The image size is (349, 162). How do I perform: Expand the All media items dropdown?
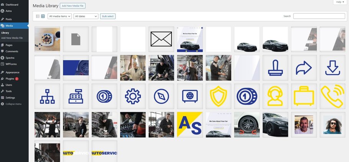point(59,16)
